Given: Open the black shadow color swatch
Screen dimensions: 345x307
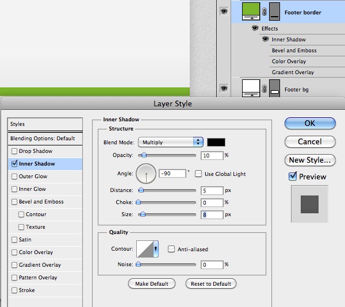Looking at the screenshot, I should tap(216, 142).
